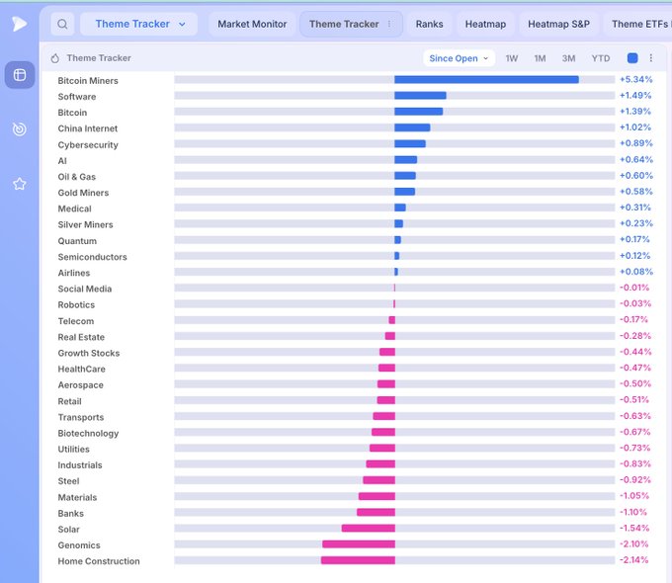Select the Biotechnology theme label

[88, 433]
